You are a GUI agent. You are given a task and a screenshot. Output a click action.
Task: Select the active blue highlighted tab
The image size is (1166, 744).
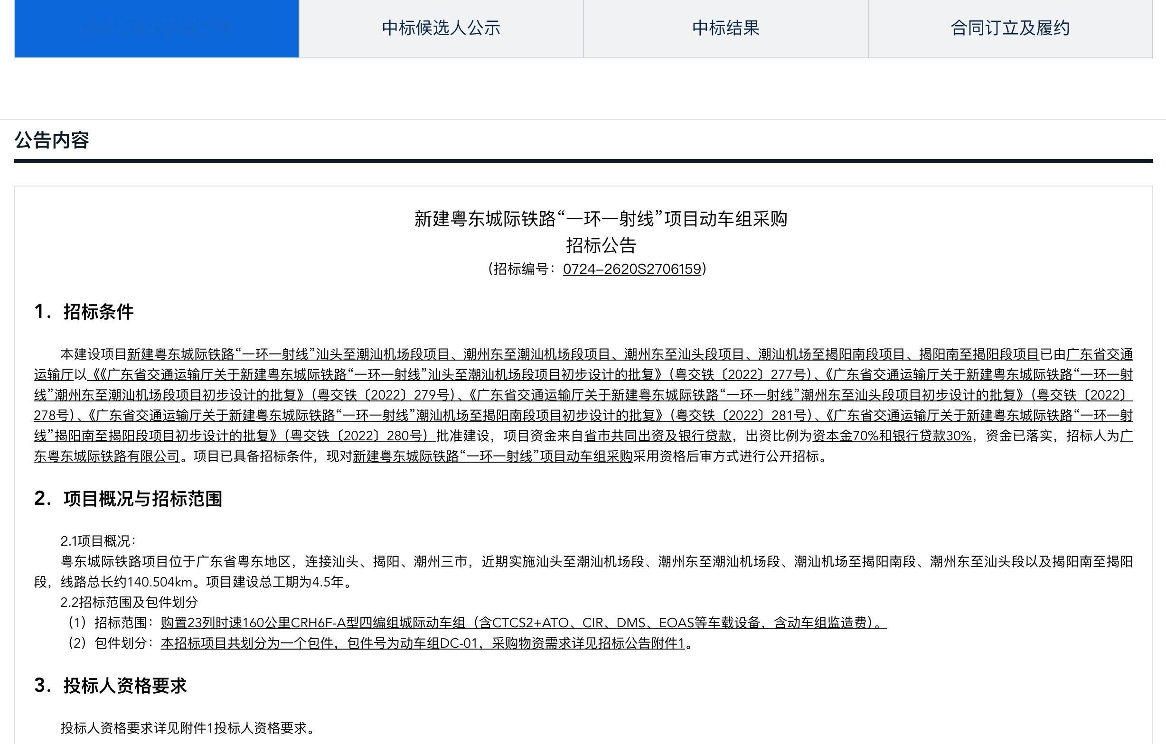[x=156, y=28]
